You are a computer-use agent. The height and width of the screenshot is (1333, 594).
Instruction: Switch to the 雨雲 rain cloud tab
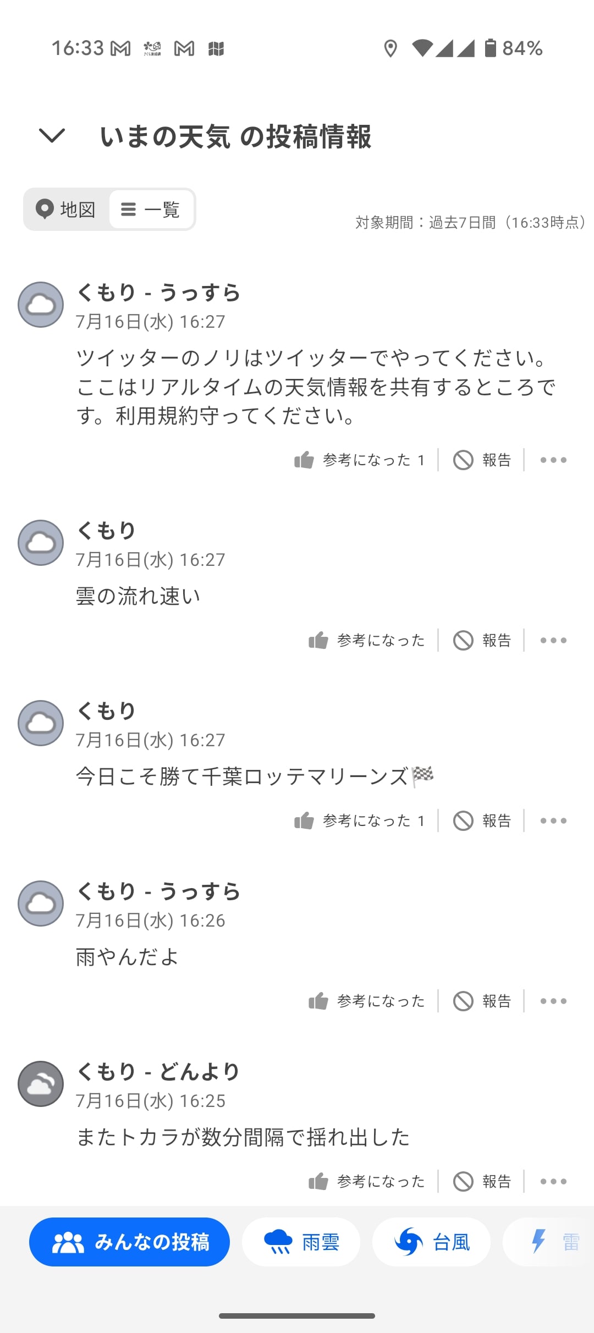point(301,1242)
